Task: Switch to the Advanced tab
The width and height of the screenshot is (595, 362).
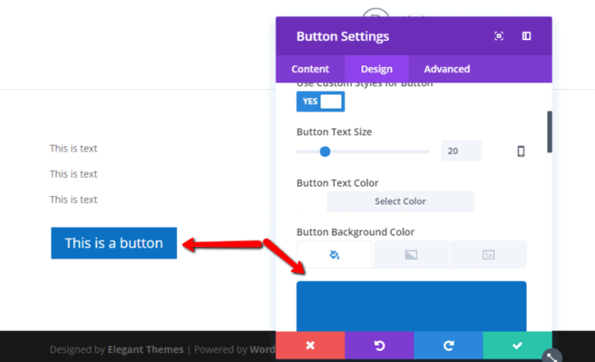Action: click(446, 69)
